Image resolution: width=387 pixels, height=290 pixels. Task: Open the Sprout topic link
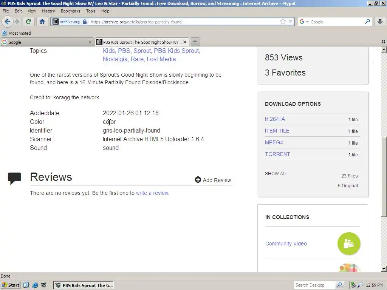(x=142, y=51)
